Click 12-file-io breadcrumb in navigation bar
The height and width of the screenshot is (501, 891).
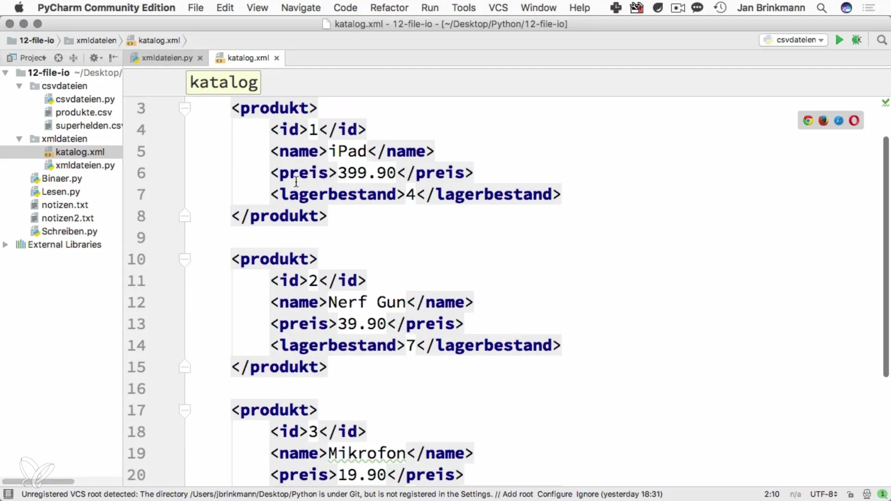[31, 40]
